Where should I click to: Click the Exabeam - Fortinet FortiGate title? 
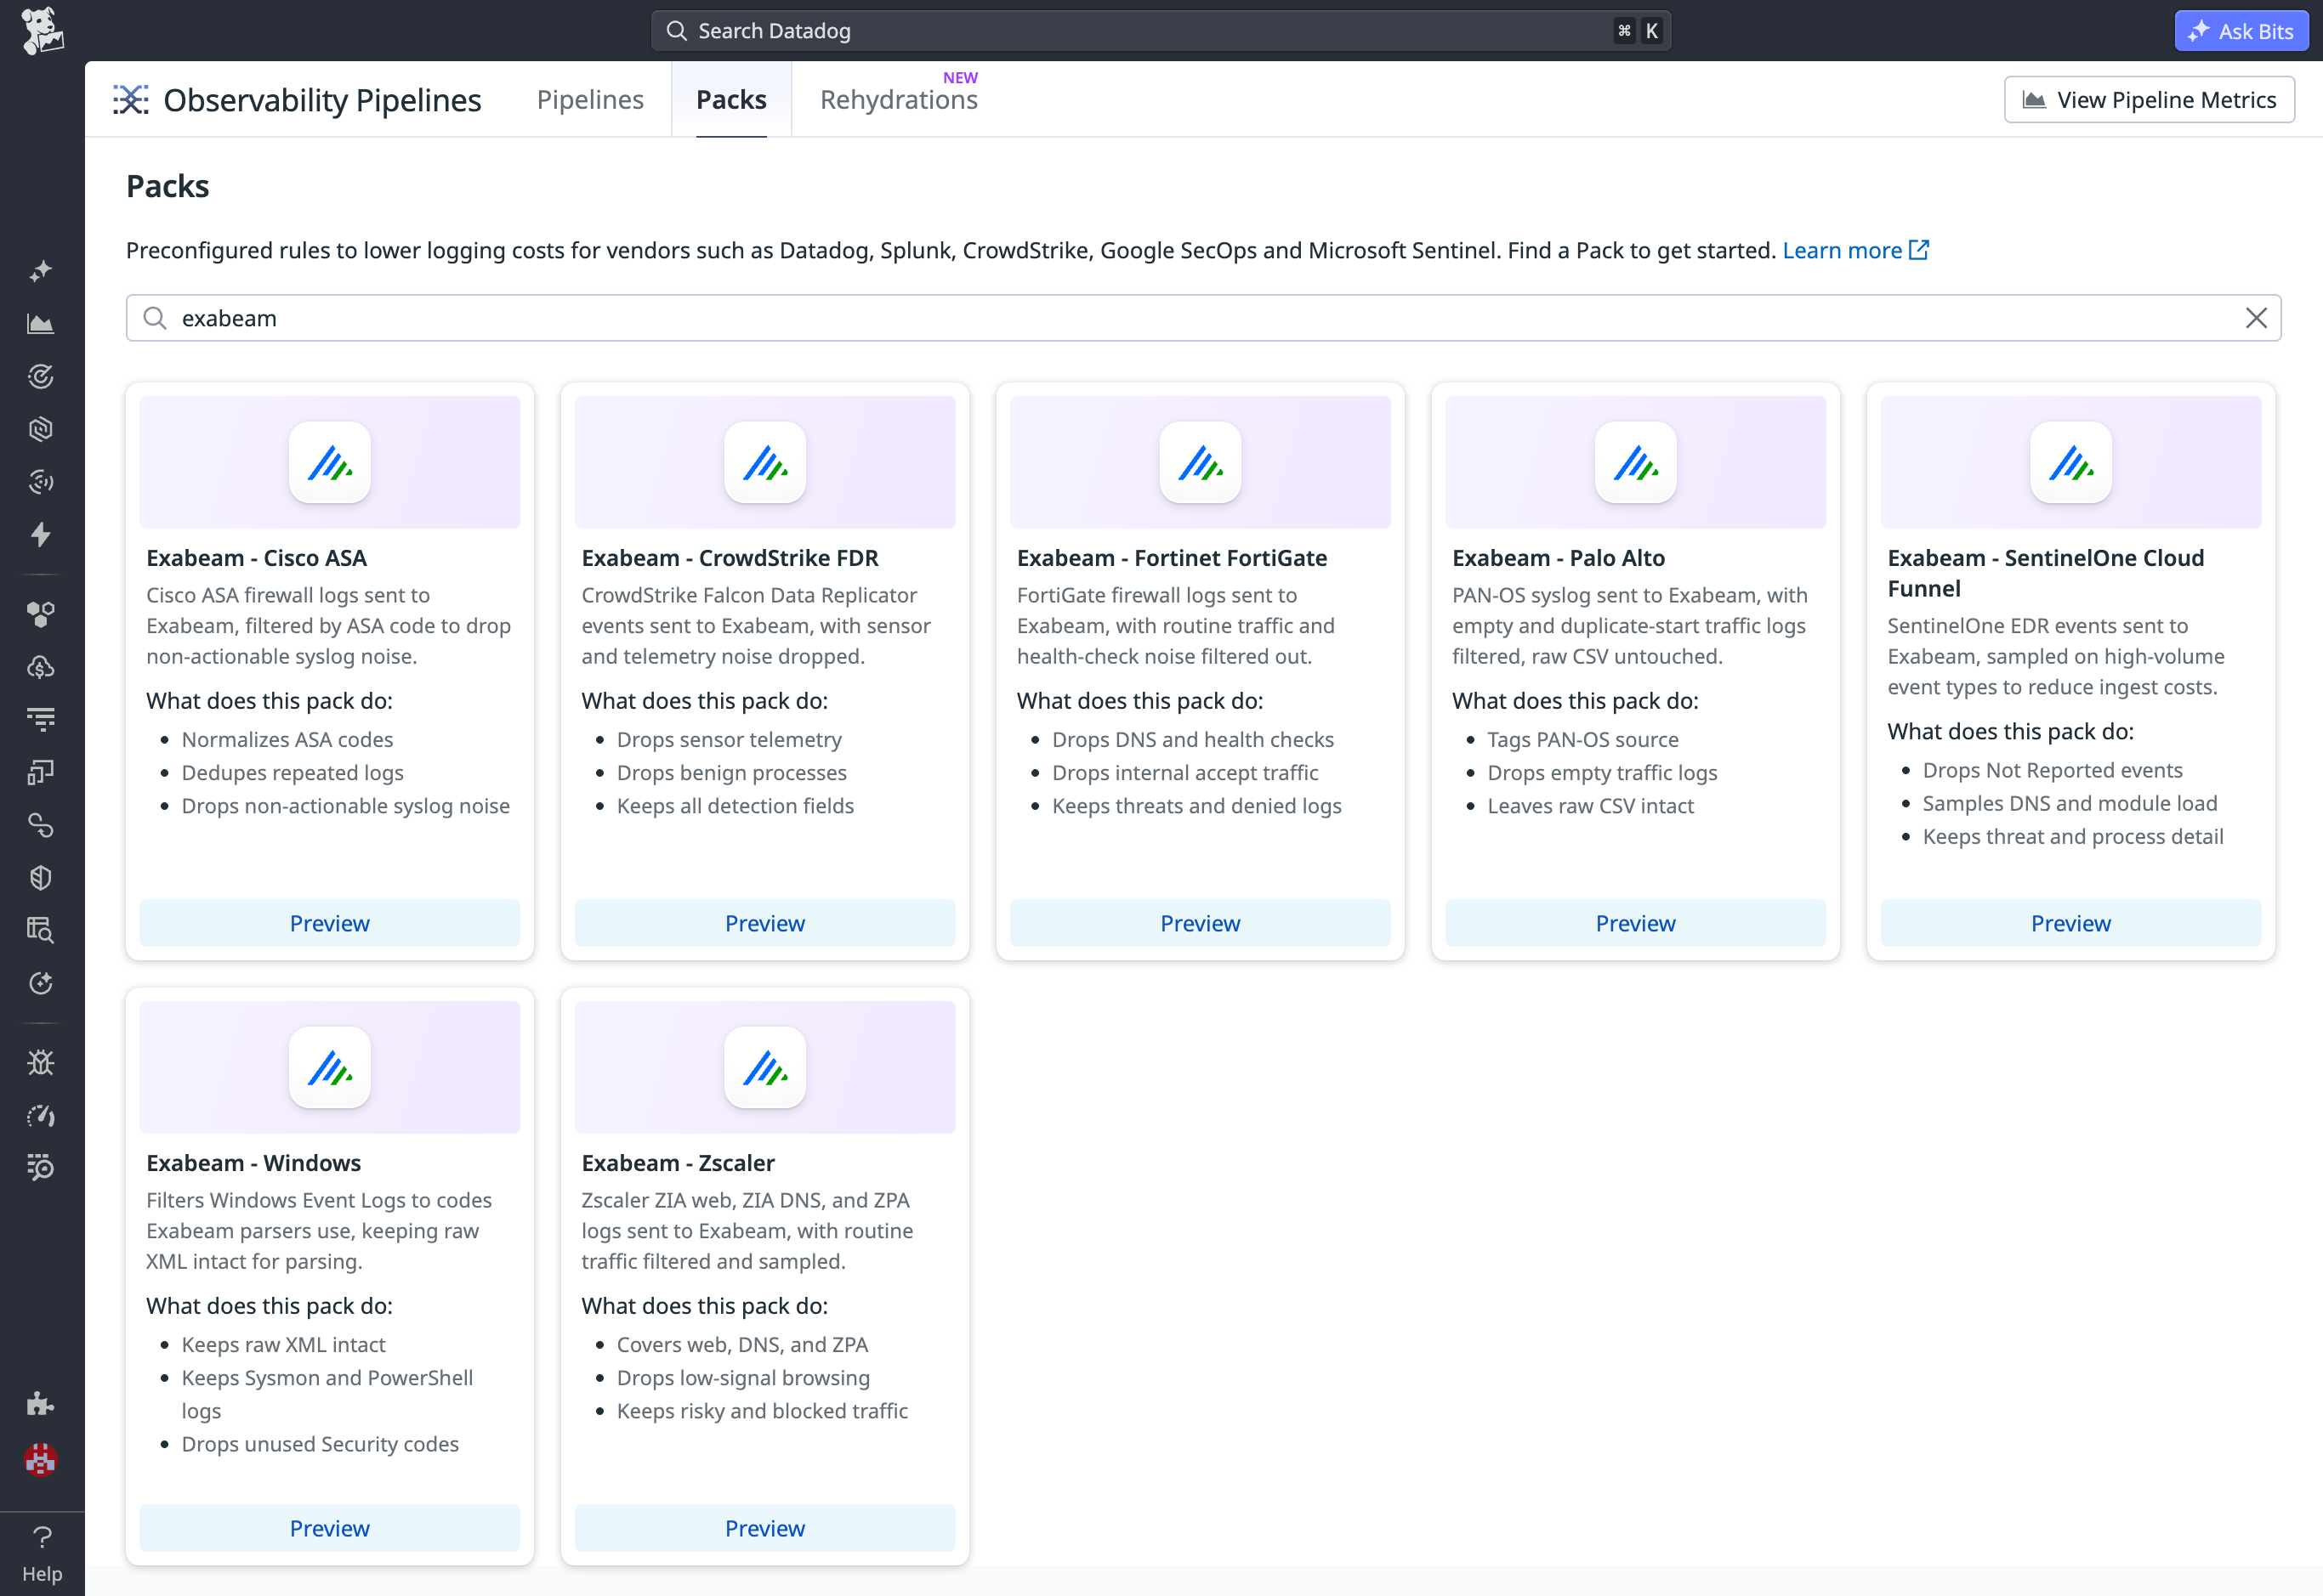tap(1172, 558)
